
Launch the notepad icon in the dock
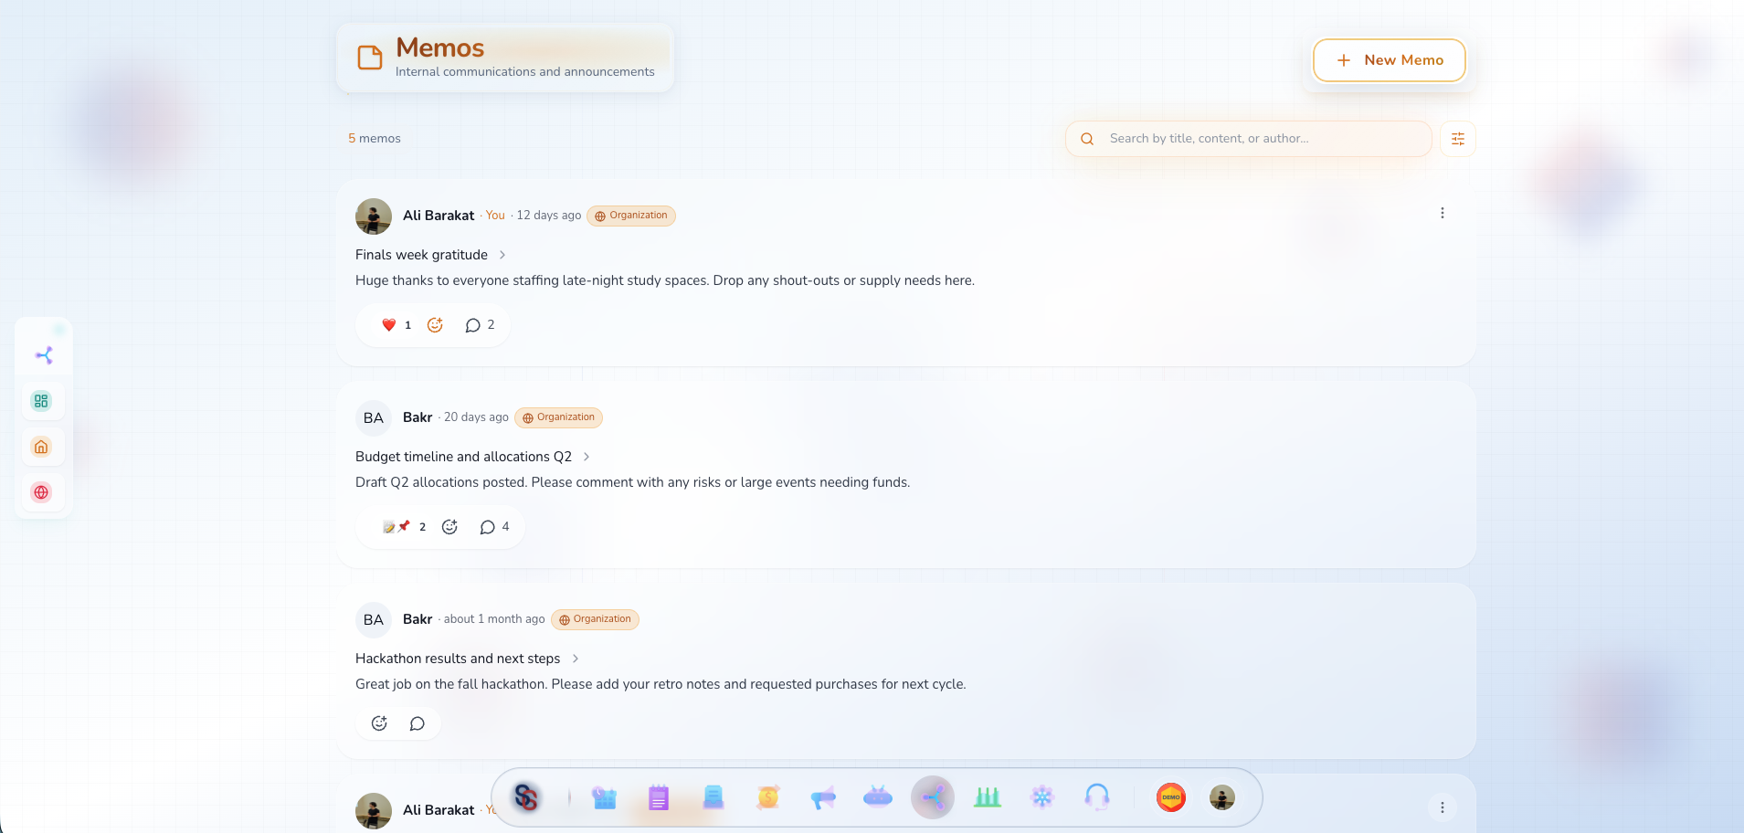(658, 796)
